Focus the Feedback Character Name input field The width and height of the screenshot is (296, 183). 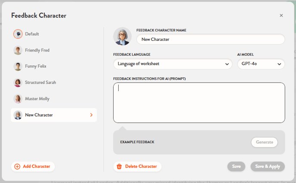tap(210, 39)
